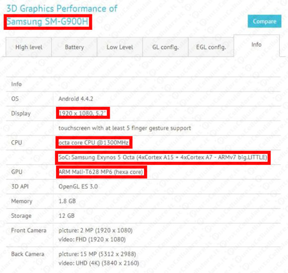The height and width of the screenshot is (273, 288).
Task: Click the 'SoC: Samsung Exynos 5 Octa' line
Action: tap(163, 157)
